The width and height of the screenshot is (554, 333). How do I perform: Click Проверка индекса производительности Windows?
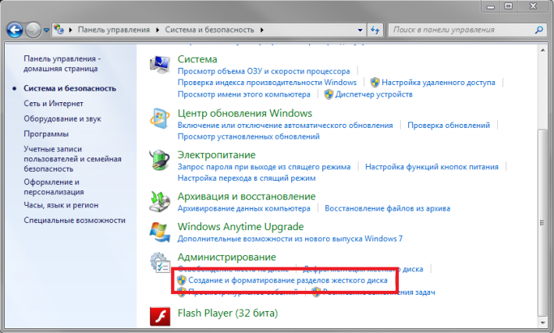267,83
